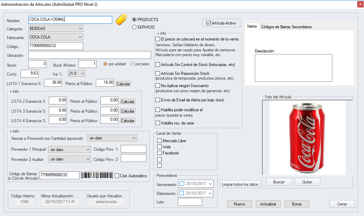Open the Elaboración date picker arrow
364x216 pixels.
pyautogui.click(x=210, y=193)
